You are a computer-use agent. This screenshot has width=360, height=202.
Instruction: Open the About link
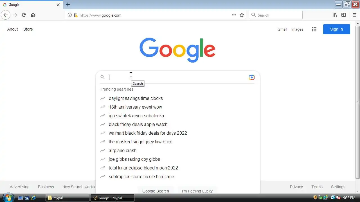point(12,29)
